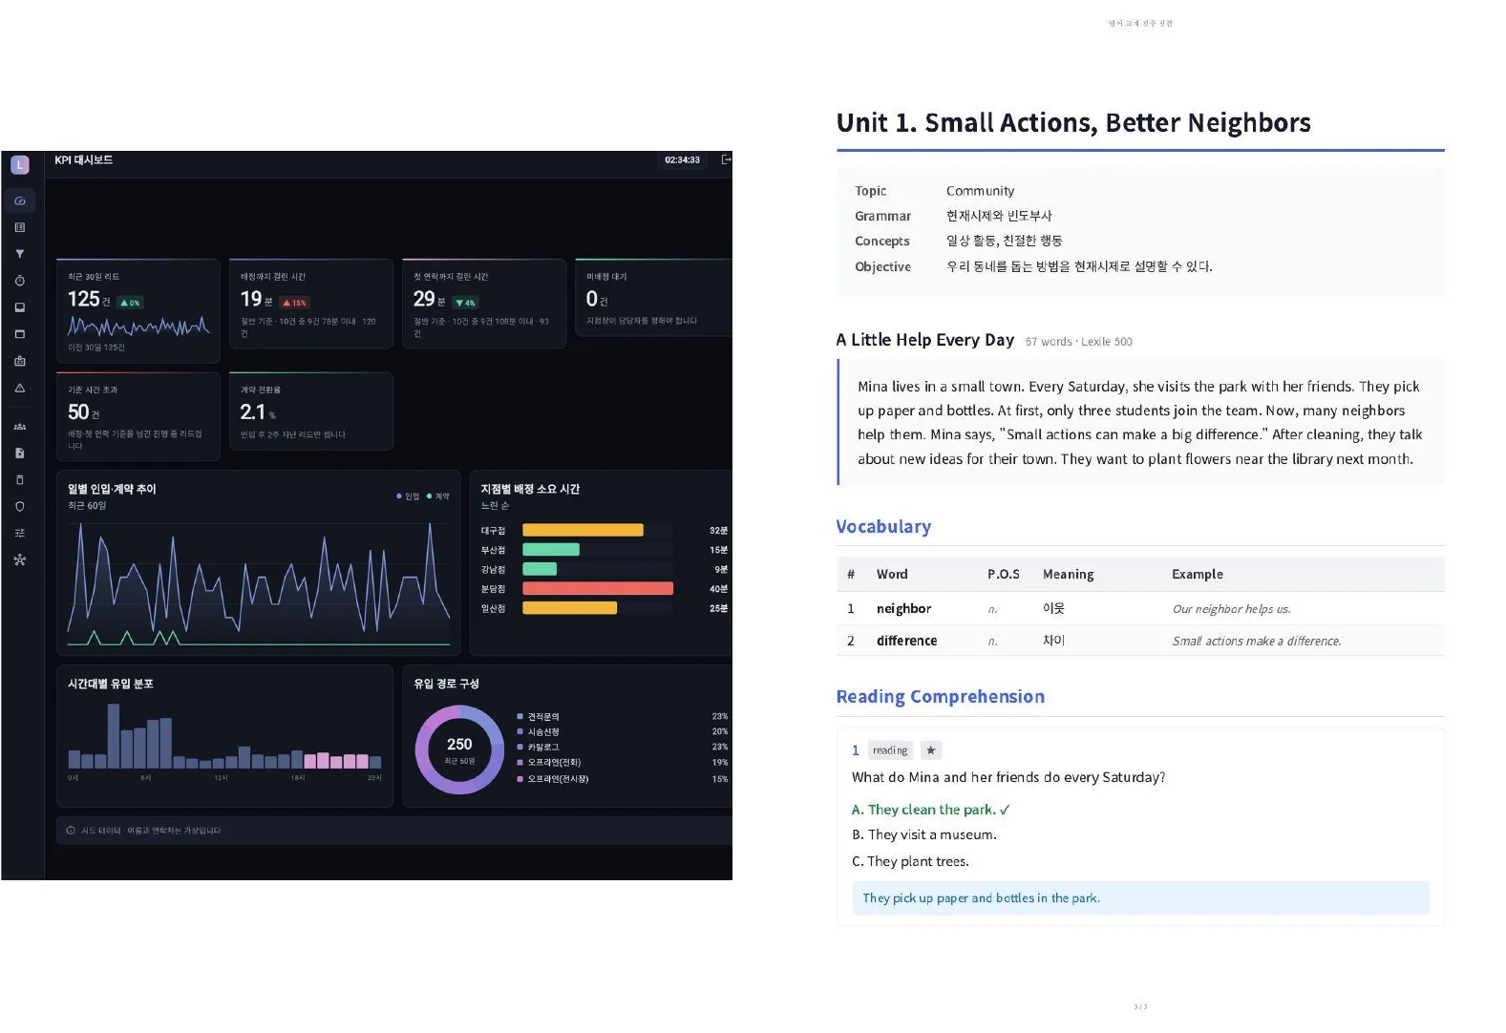Image resolution: width=1506 pixels, height=1033 pixels.
Task: Click the word 'neighbor' in vocabulary table
Action: pos(903,608)
